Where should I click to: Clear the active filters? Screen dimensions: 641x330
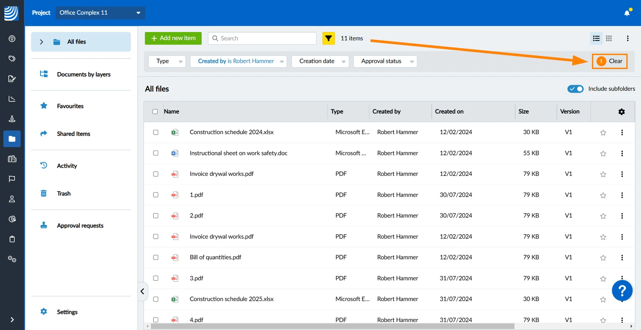tap(610, 61)
